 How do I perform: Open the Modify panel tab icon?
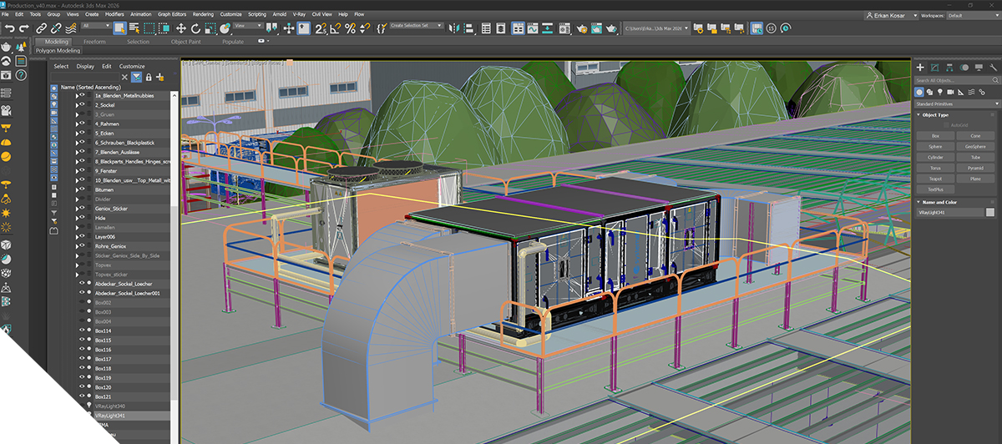(x=935, y=67)
